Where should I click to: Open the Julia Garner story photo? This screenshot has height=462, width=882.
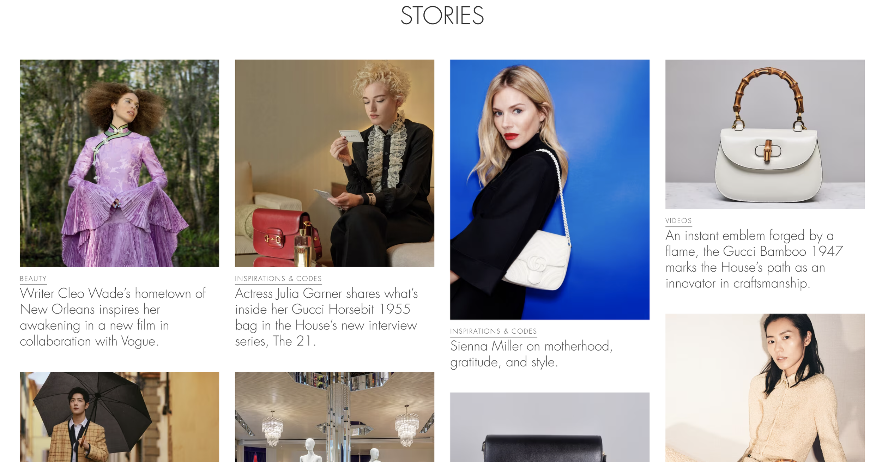(334, 163)
